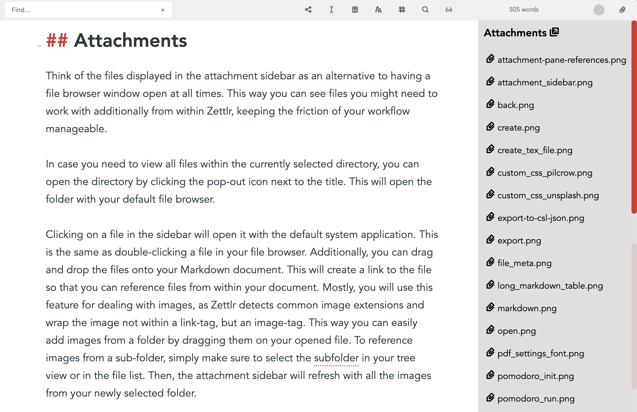
Task: Open the formatting options (Aa icon)
Action: click(x=378, y=9)
